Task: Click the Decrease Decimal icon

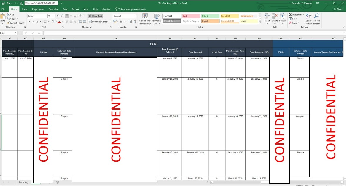Action: tap(135, 21)
